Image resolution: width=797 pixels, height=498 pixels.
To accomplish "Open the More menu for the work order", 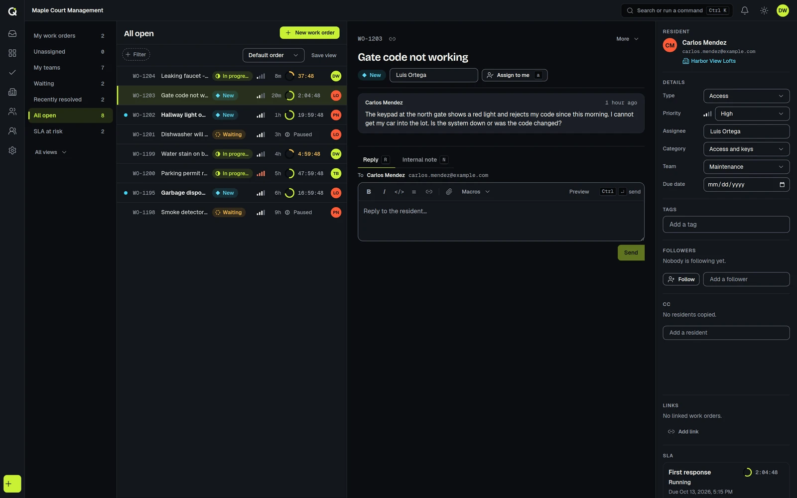I will [627, 39].
